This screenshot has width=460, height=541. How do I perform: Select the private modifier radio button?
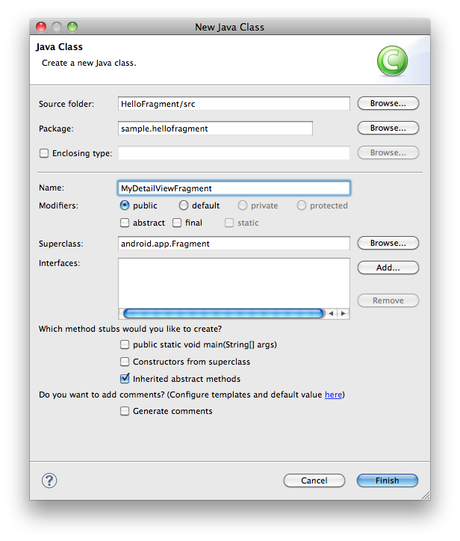point(243,205)
